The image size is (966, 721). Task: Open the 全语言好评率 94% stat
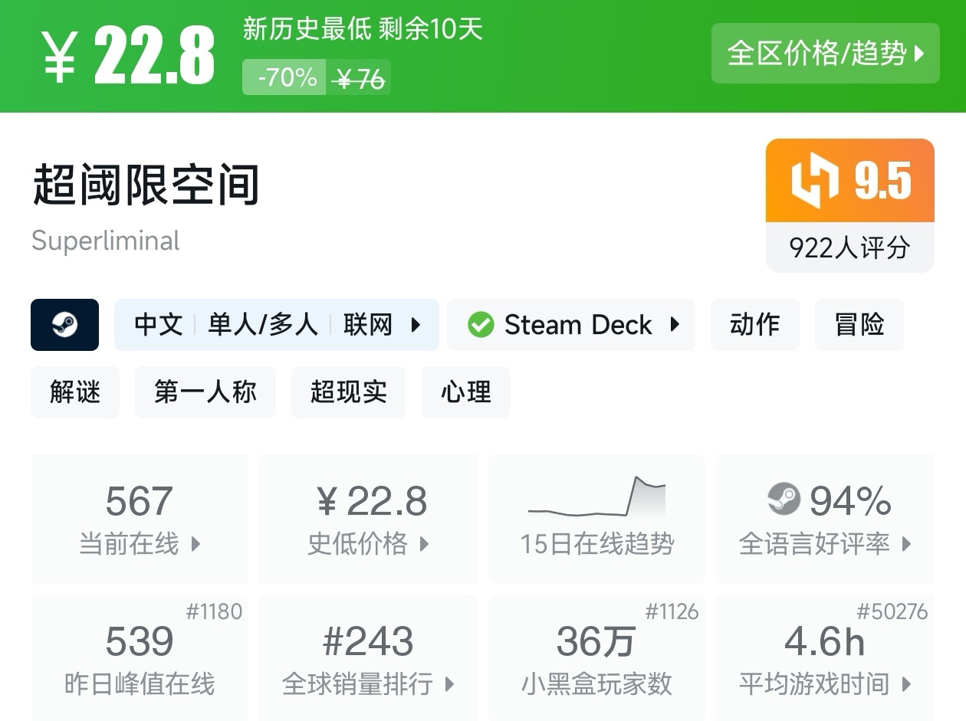[825, 519]
